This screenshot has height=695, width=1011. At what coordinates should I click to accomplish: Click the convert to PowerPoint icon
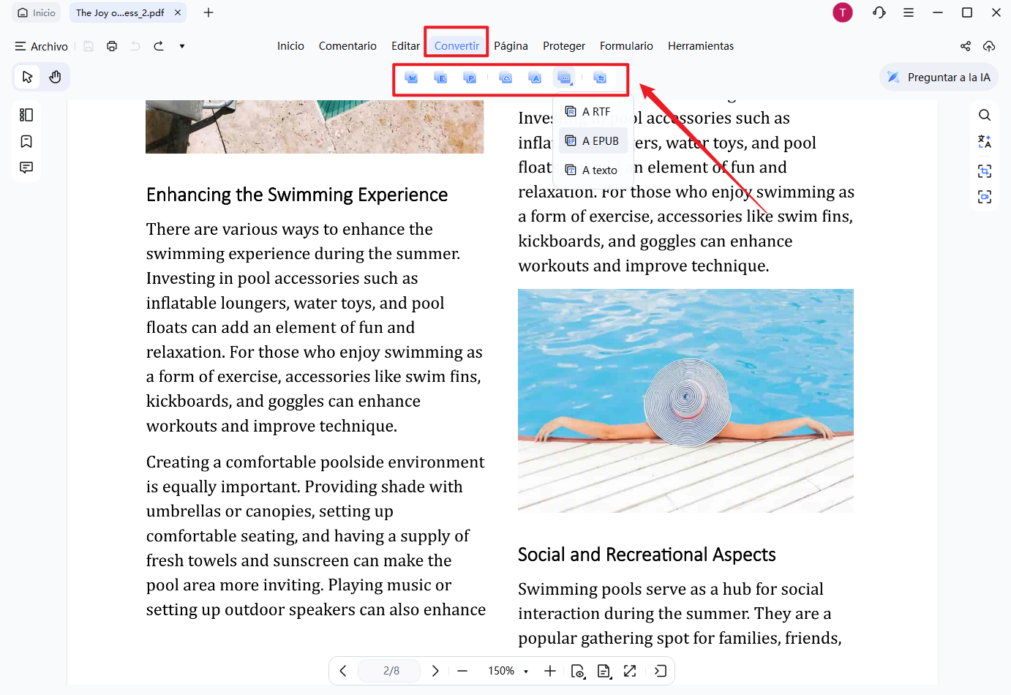point(470,78)
